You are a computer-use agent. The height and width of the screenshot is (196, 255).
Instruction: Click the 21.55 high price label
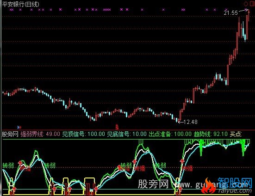pos(230,13)
